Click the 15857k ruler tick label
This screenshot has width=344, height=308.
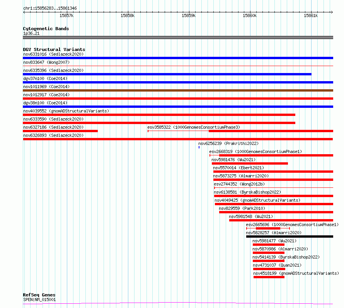[x=67, y=15]
